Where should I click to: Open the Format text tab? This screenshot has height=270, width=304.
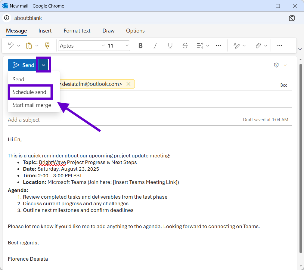pos(77,31)
